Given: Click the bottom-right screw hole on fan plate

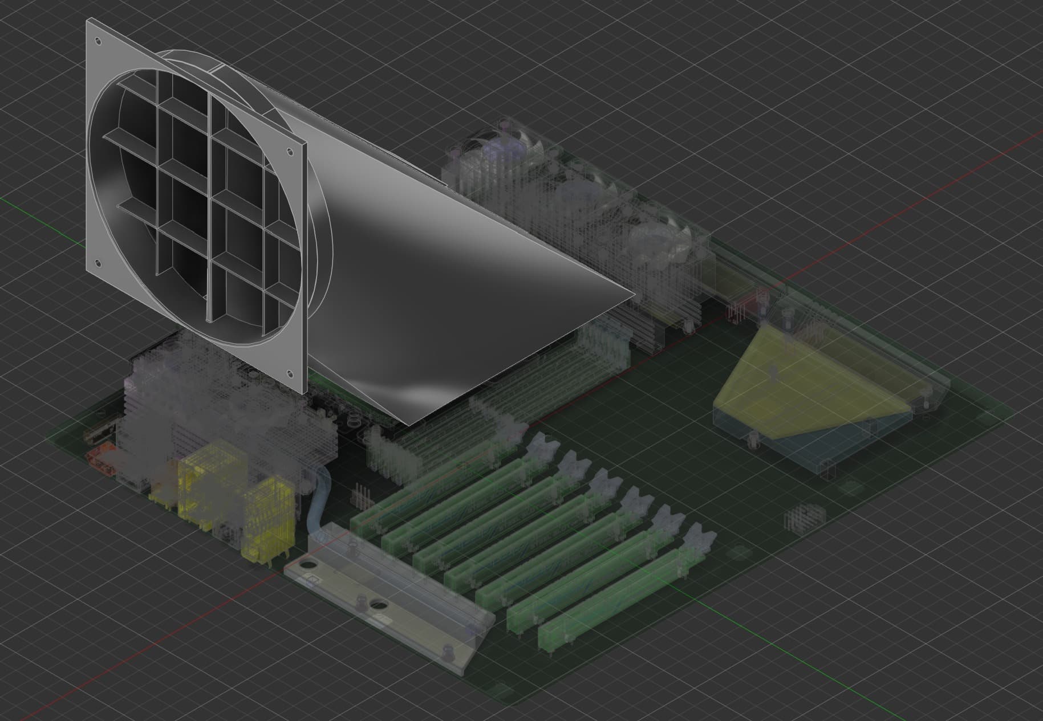Looking at the screenshot, I should click(289, 373).
